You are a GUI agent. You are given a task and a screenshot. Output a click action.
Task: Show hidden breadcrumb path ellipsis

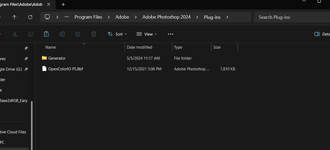pyautogui.click(x=67, y=17)
